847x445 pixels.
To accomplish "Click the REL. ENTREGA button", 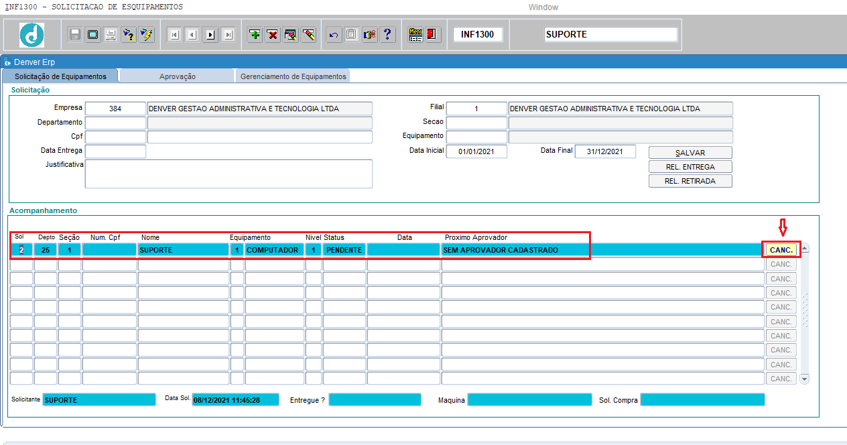I will click(690, 167).
